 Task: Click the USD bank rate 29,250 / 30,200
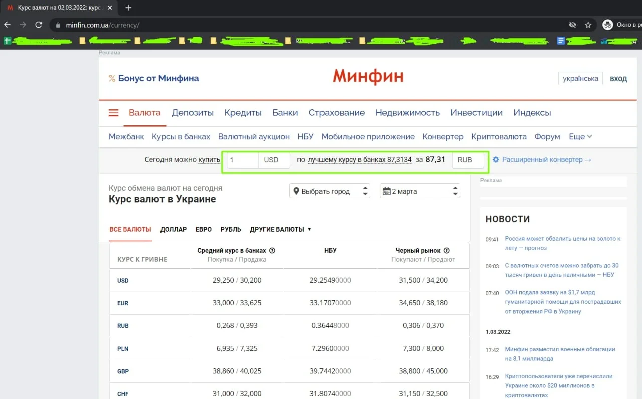coord(237,280)
